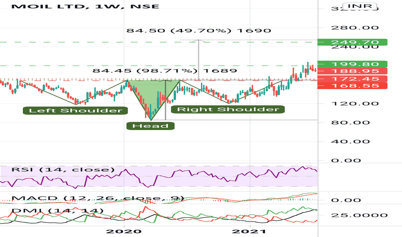
Task: Click the 80.00 price axis label
Action: pos(350,122)
